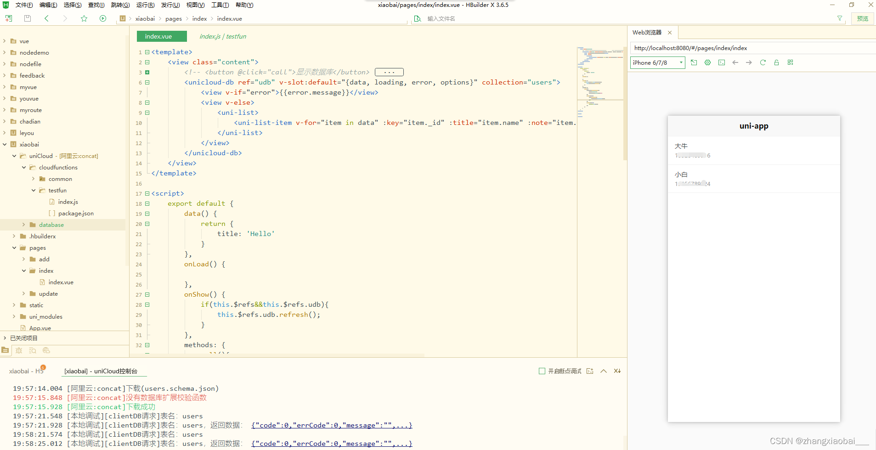Click the lock icon in browser toolbar
Viewport: 876px width, 450px height.
coord(776,62)
